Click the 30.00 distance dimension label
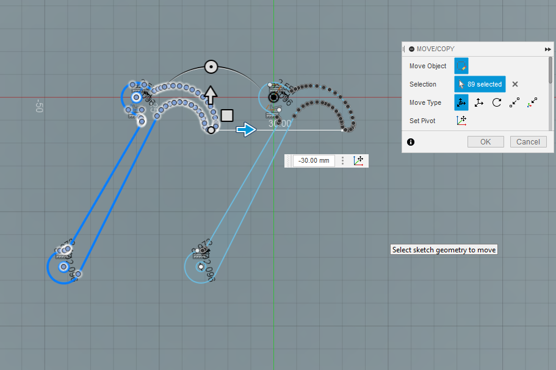Image resolution: width=556 pixels, height=370 pixels. coord(280,124)
